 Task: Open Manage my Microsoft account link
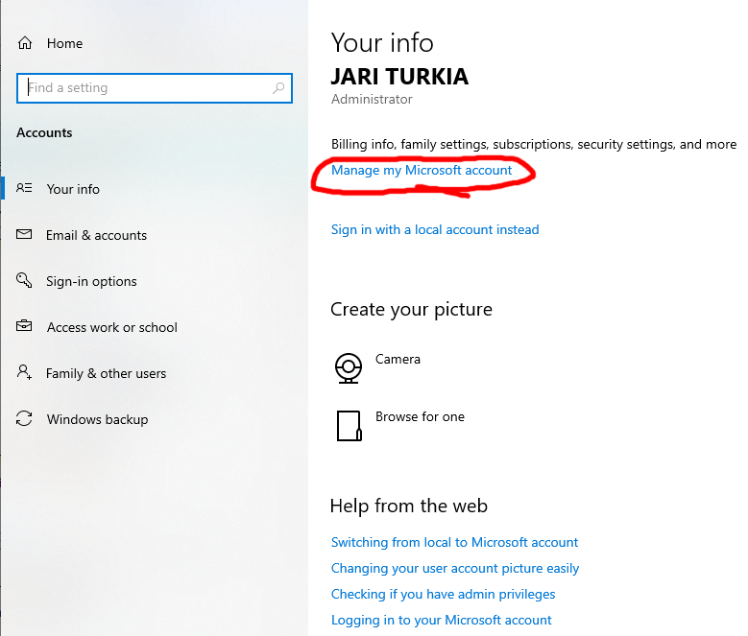coord(422,170)
